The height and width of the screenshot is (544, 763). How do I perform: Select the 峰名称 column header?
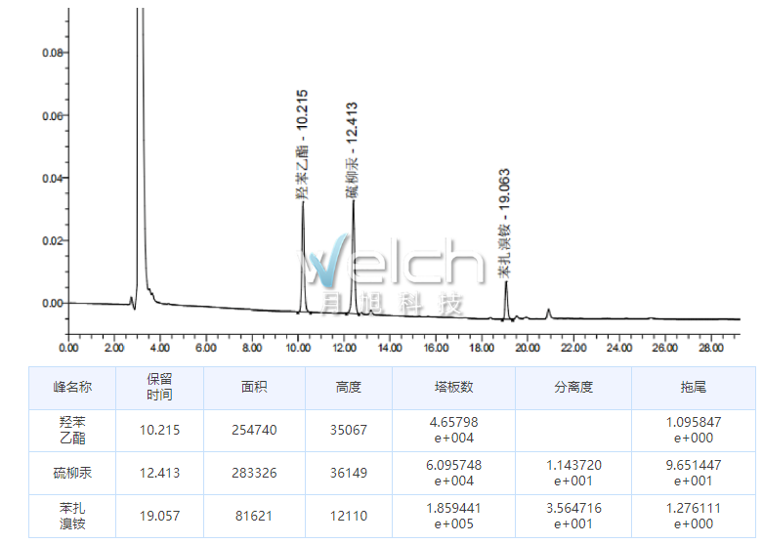(72, 387)
